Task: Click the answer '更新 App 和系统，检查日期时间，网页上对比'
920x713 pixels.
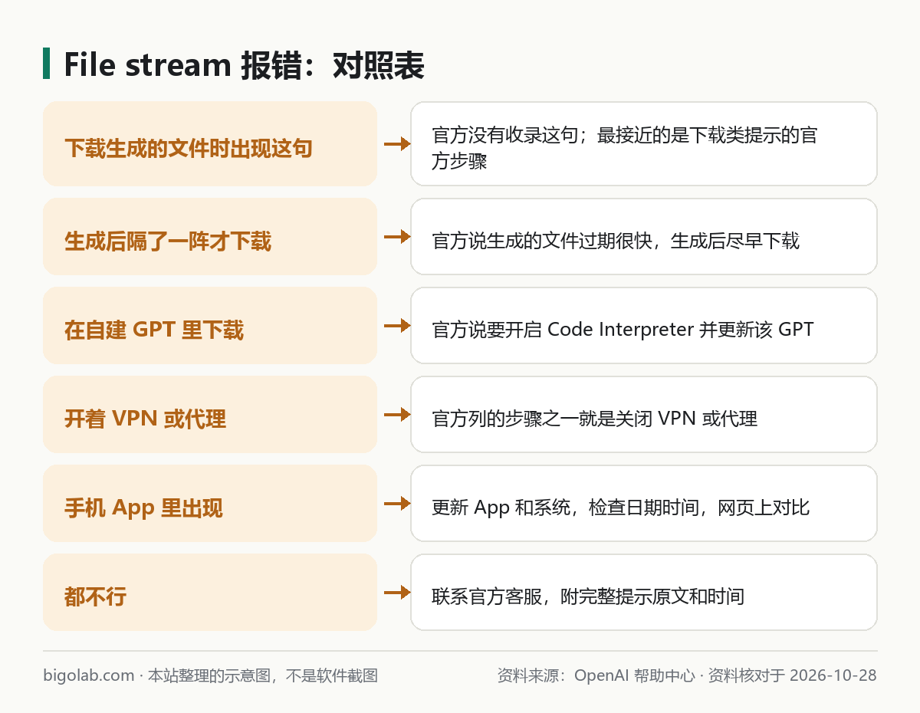Action: [x=644, y=503]
